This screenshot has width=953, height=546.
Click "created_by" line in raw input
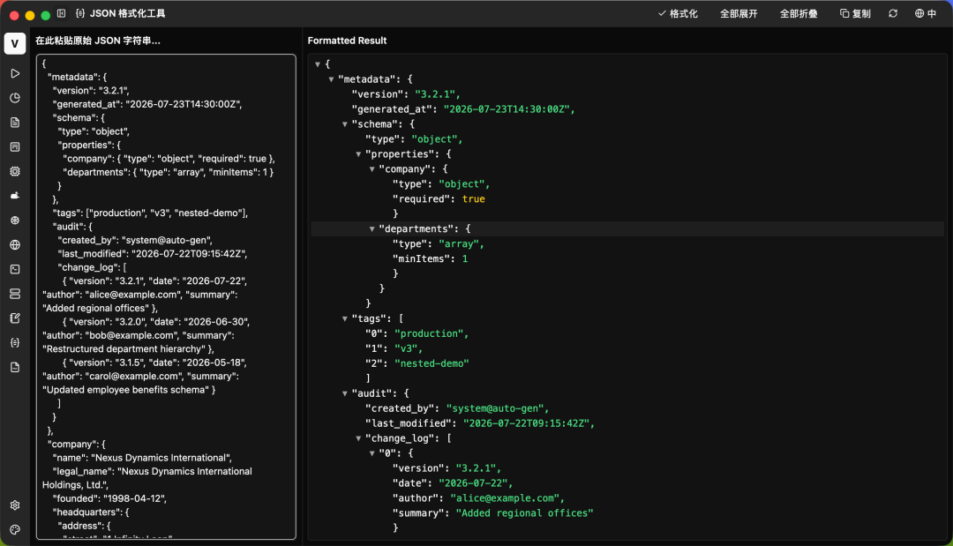coord(135,241)
